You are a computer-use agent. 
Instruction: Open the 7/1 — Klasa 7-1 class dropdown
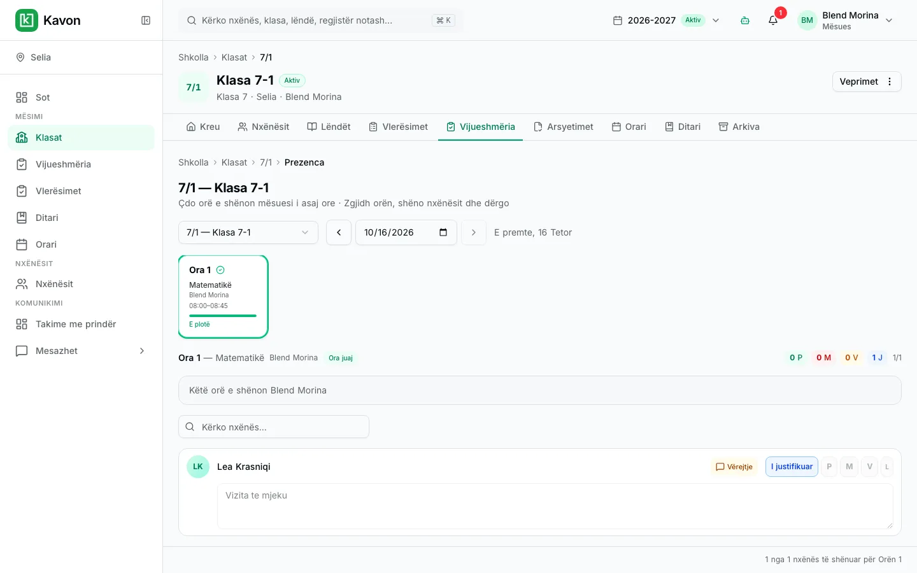tap(248, 232)
